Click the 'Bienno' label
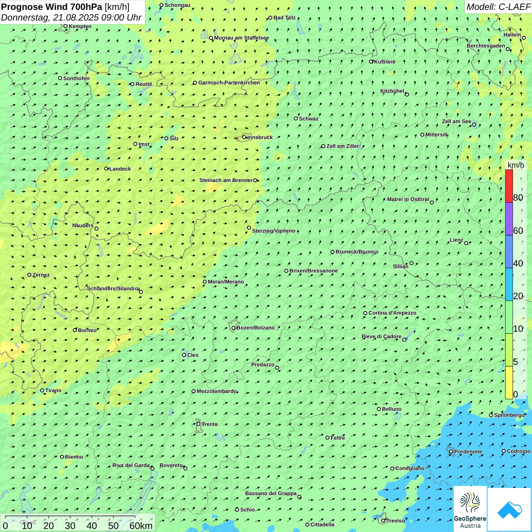 point(74,457)
